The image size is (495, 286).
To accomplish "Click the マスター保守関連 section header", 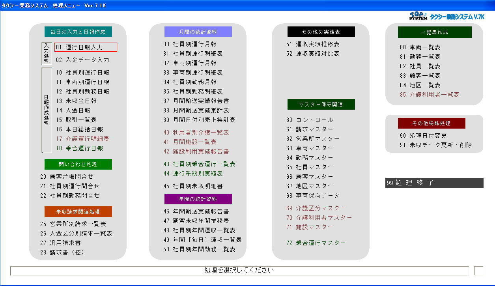I will (321, 105).
